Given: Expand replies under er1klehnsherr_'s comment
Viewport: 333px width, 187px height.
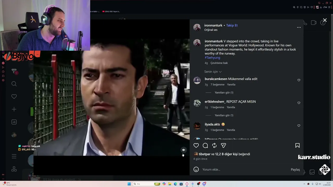Looking at the screenshot, I should (224, 115).
